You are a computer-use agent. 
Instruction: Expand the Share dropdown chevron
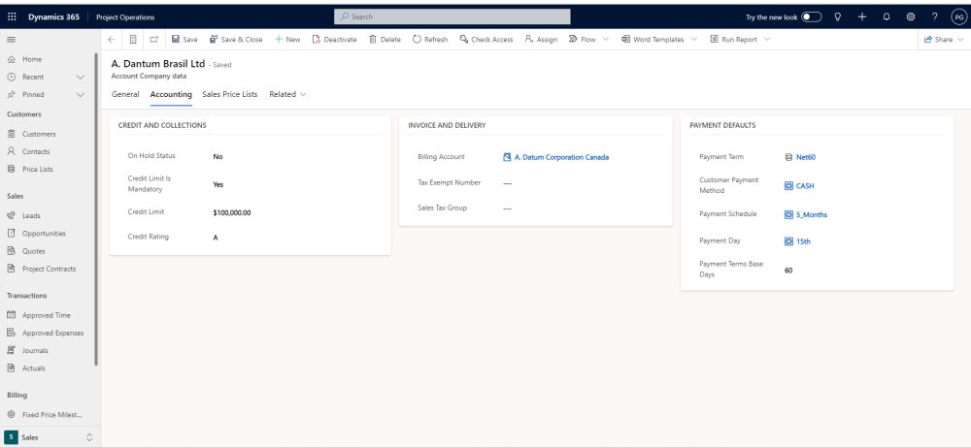coord(960,40)
